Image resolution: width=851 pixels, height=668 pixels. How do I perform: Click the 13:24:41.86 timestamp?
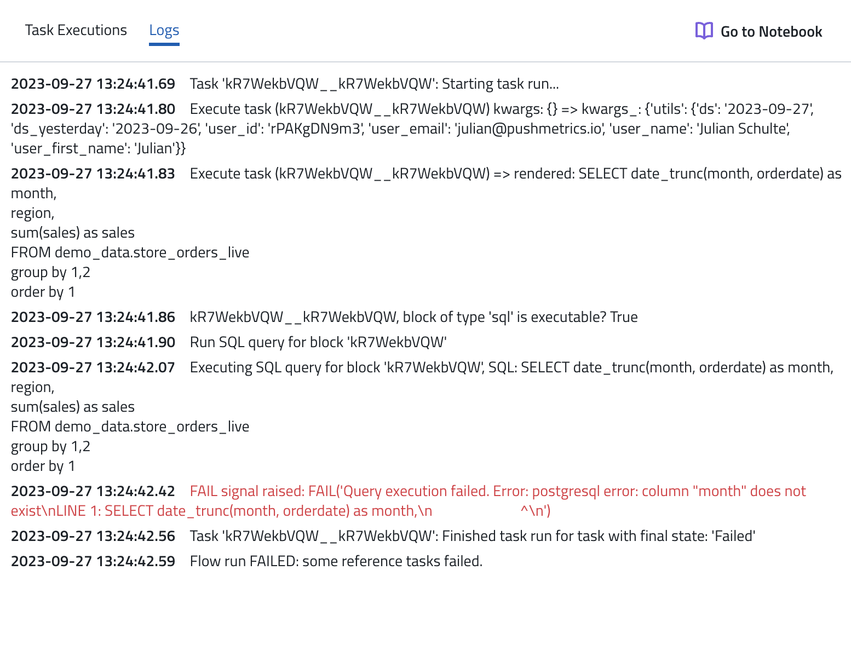click(x=93, y=317)
